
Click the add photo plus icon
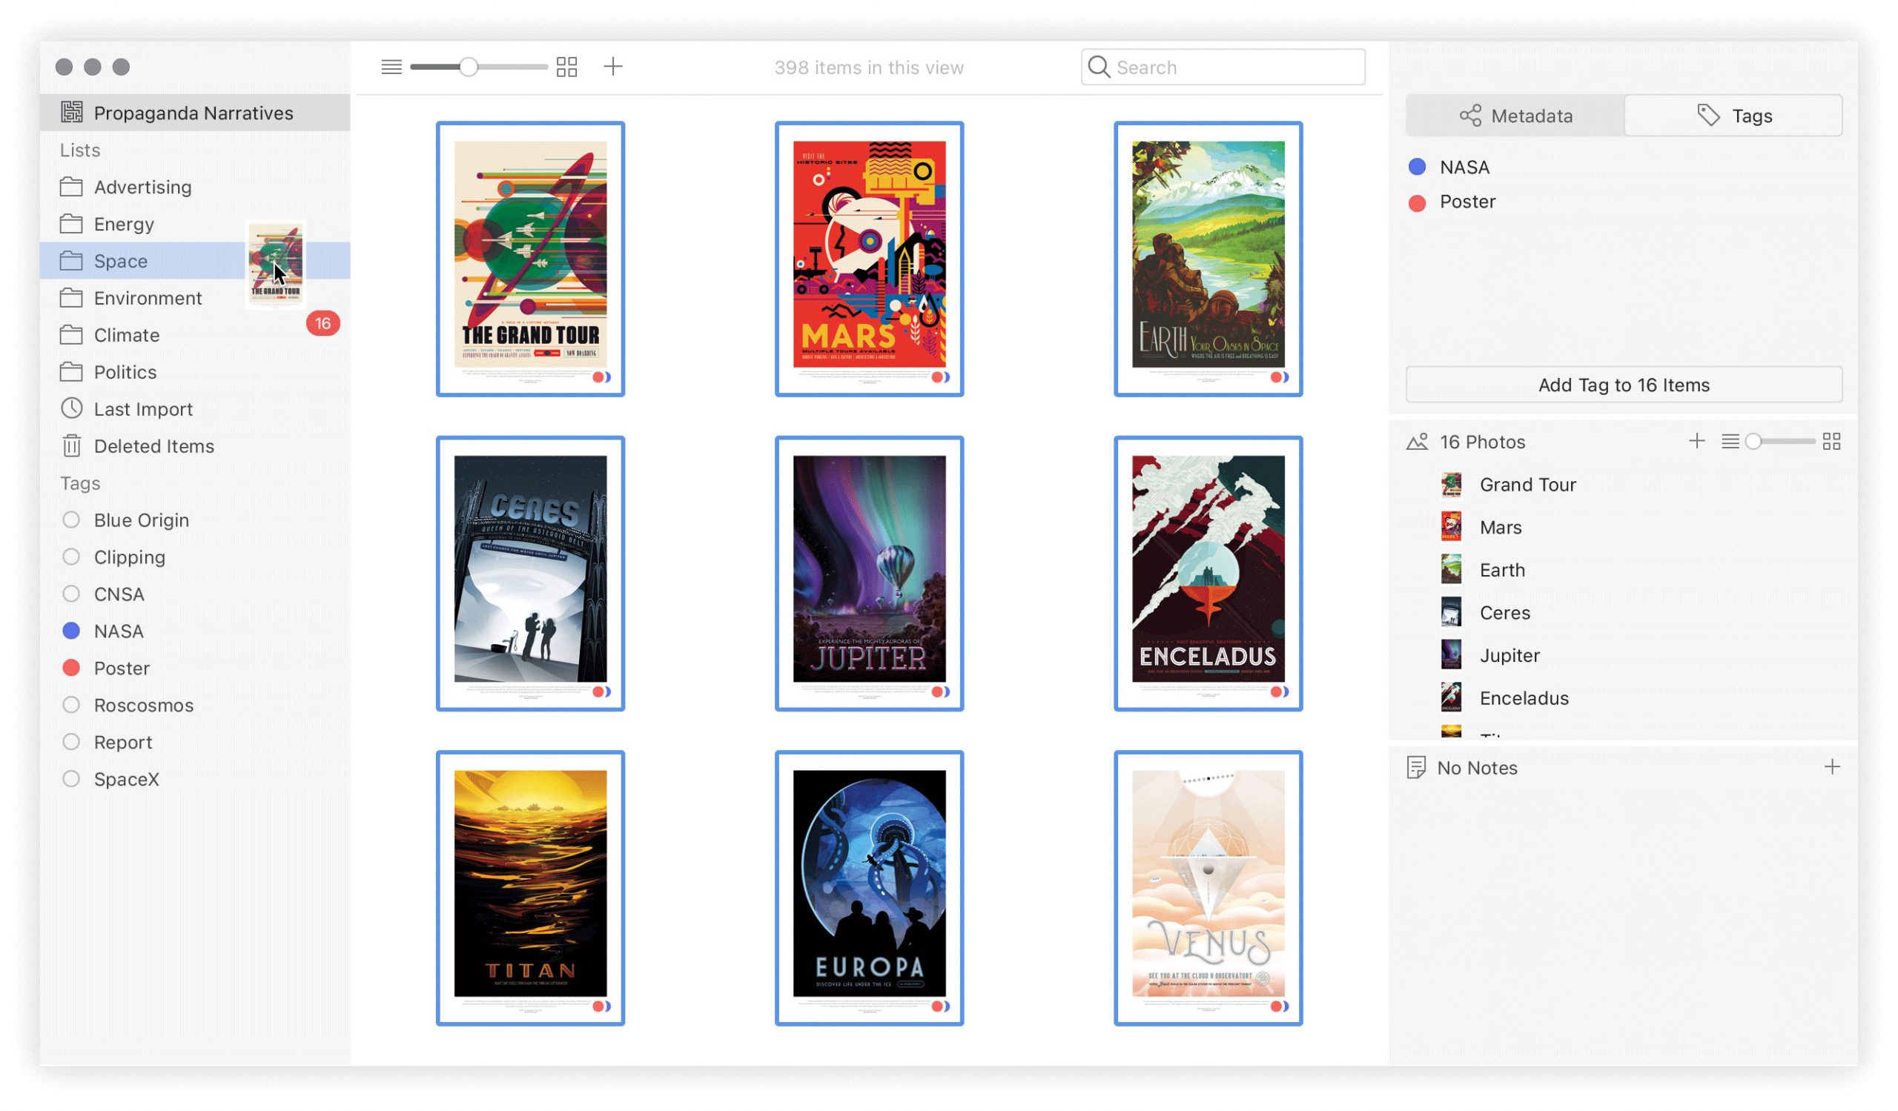click(x=1696, y=441)
